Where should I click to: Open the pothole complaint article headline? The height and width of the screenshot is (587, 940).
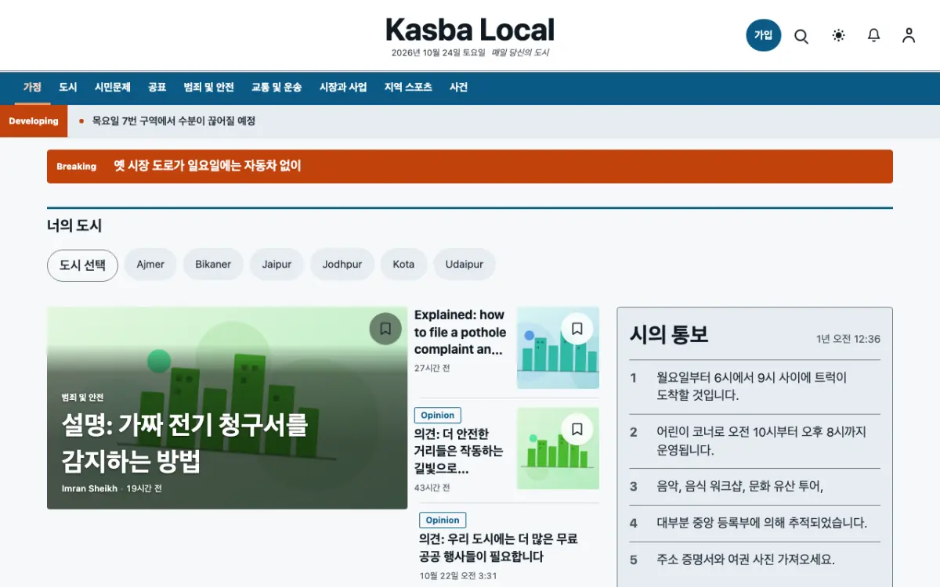(460, 332)
